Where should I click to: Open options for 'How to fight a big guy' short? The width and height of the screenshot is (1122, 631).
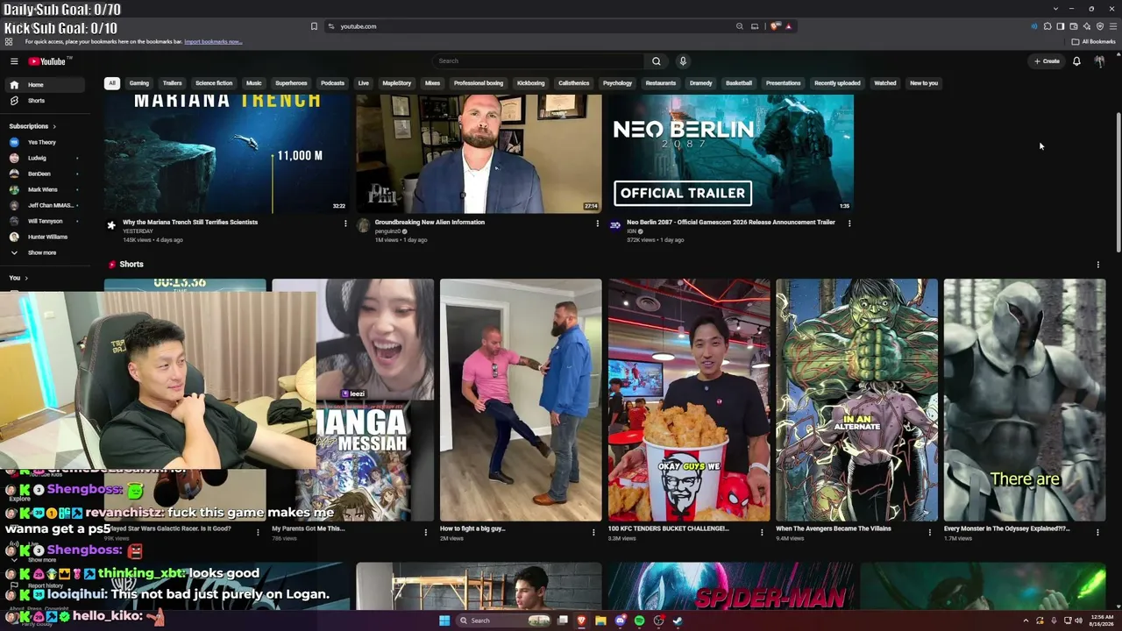(594, 532)
